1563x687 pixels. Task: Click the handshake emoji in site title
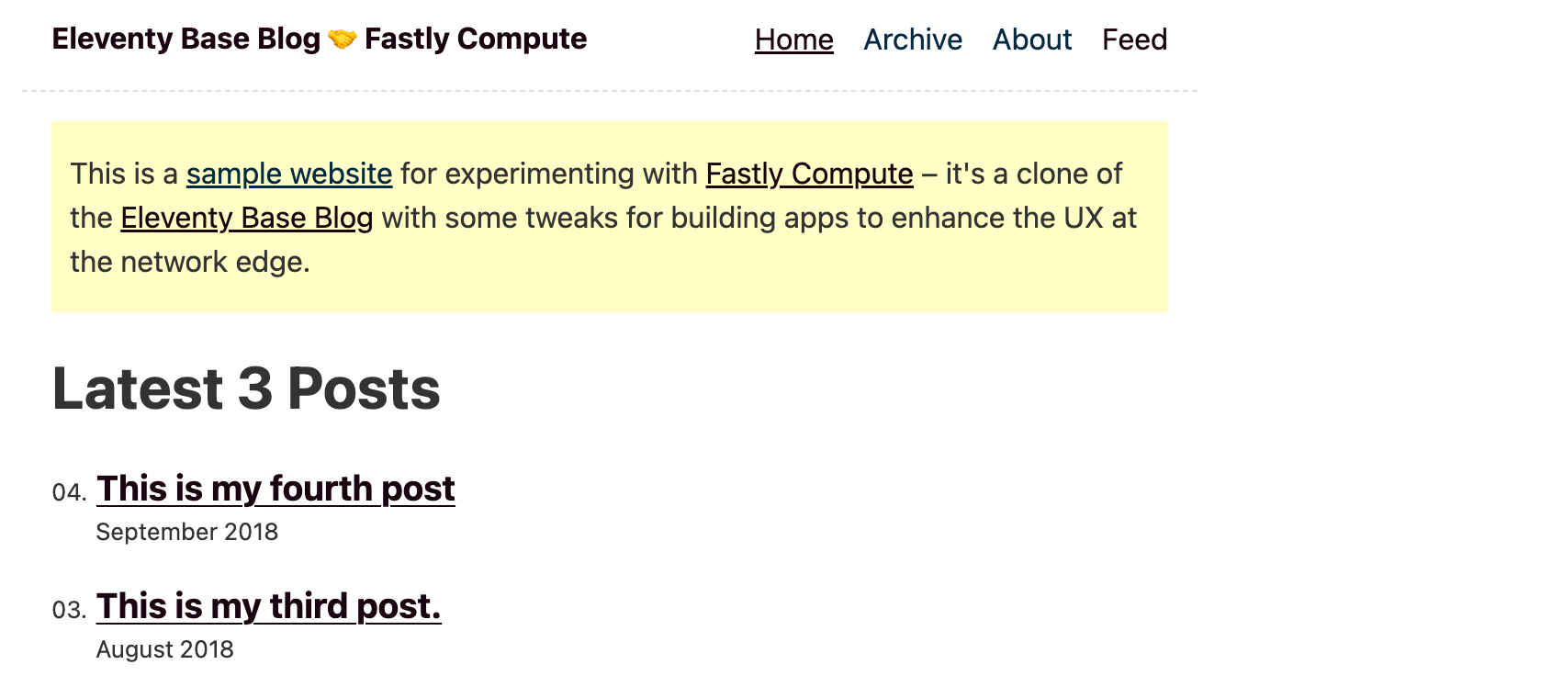click(x=342, y=39)
